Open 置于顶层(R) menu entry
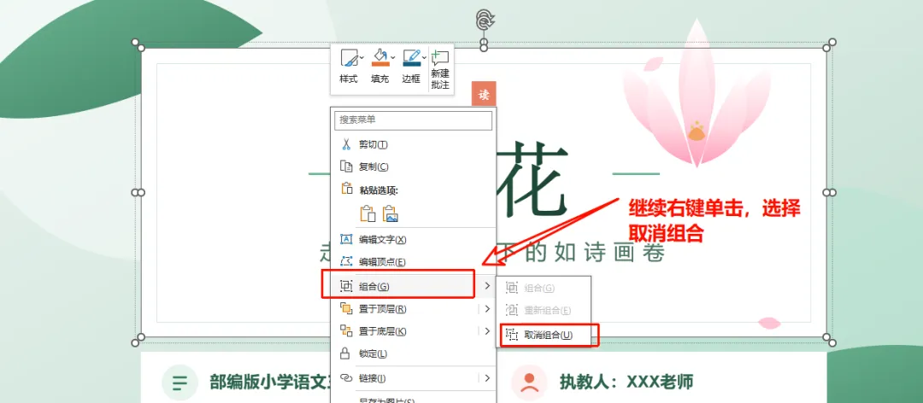923x403 pixels. 414,309
